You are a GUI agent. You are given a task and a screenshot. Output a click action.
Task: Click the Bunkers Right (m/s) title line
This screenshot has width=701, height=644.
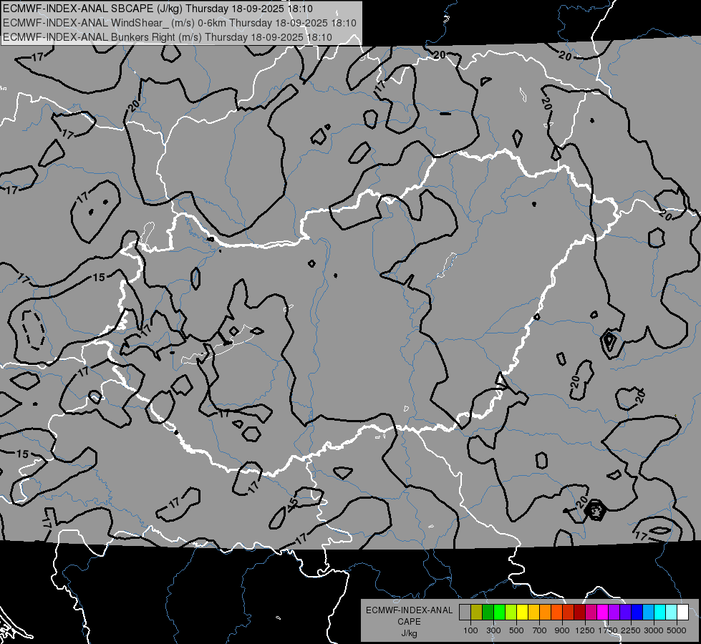pos(168,37)
